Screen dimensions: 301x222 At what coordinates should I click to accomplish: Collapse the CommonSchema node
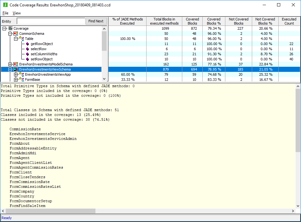coord(10,34)
